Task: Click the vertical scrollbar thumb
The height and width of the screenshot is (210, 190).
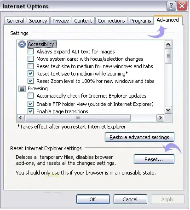Action: point(168,56)
